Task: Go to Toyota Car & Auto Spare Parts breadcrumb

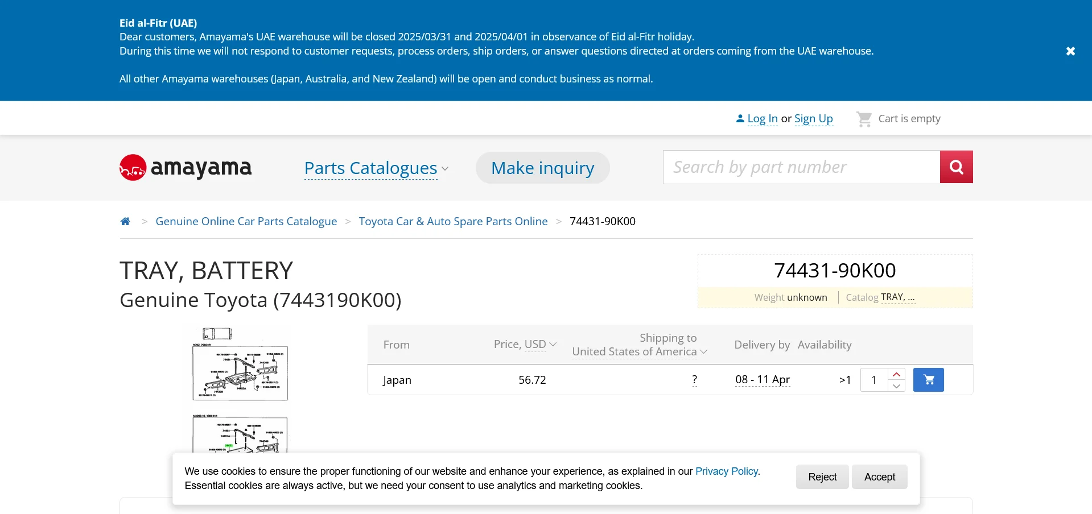Action: 453,221
